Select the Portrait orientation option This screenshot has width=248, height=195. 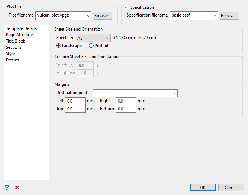click(x=91, y=46)
